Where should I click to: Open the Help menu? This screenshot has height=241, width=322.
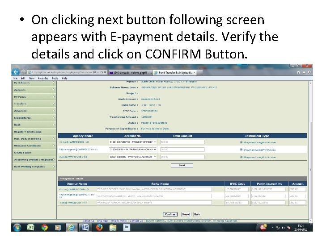pyautogui.click(x=64, y=78)
